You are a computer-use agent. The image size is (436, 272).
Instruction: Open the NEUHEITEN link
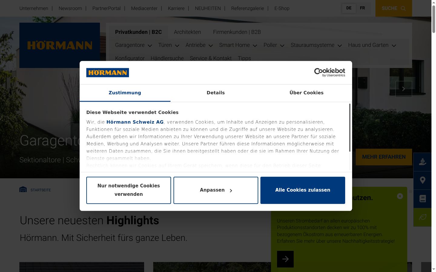pyautogui.click(x=208, y=8)
